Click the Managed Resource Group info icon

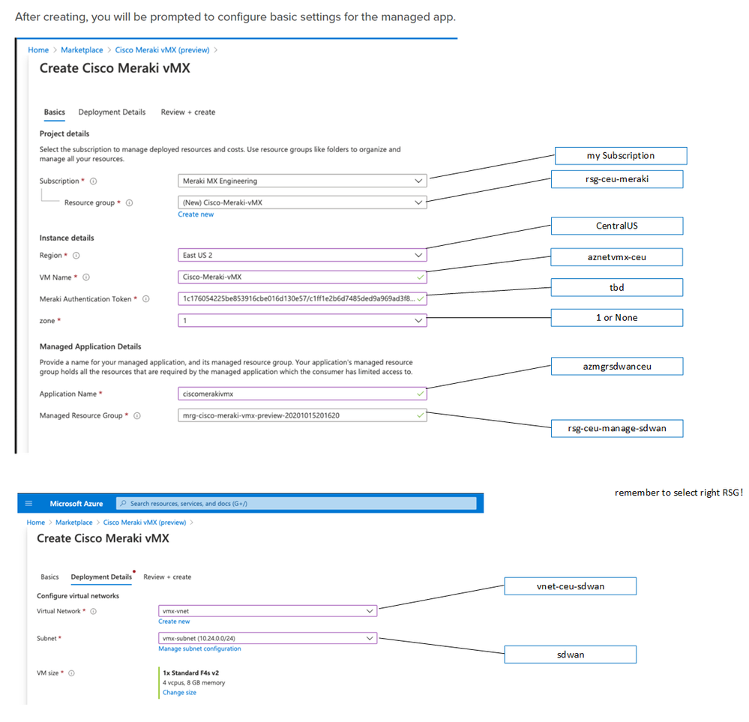click(x=137, y=415)
